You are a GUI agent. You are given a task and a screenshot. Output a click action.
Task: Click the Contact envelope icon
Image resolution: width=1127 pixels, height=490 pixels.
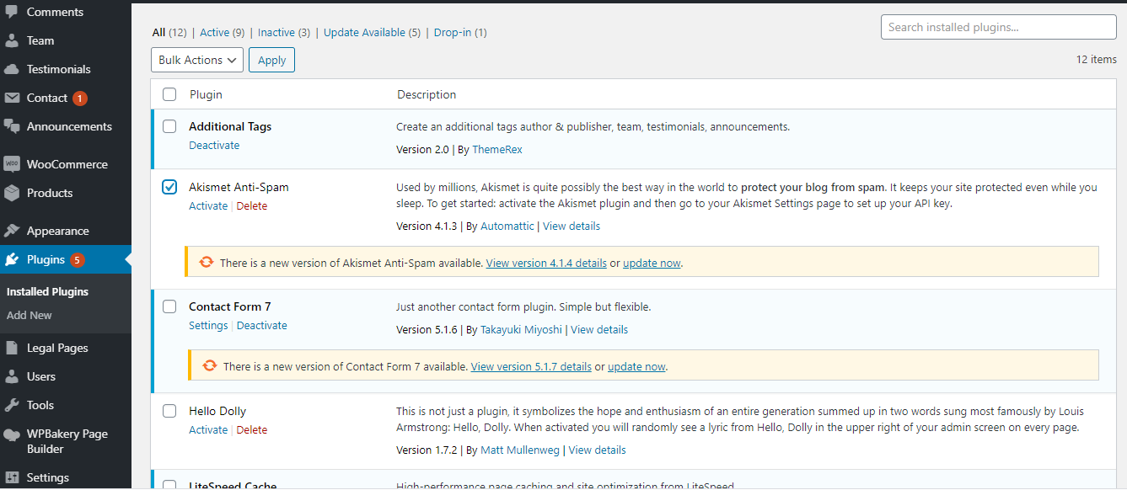12,98
